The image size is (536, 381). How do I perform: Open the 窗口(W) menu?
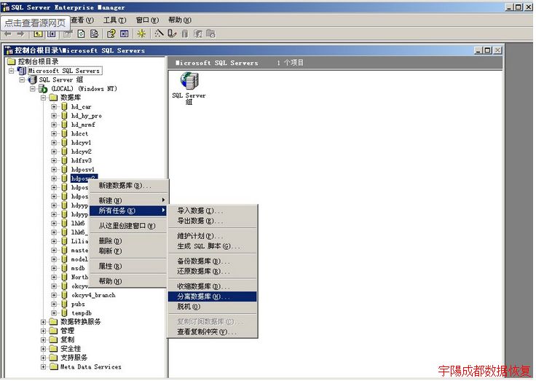147,20
